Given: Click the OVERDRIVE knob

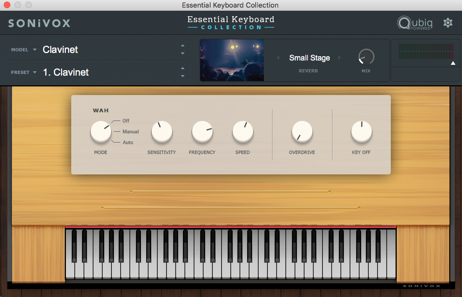Looking at the screenshot, I should (x=302, y=131).
